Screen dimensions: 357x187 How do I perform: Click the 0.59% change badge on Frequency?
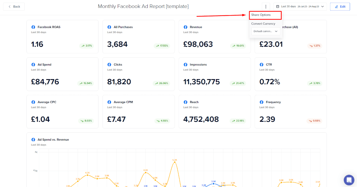pos(314,121)
